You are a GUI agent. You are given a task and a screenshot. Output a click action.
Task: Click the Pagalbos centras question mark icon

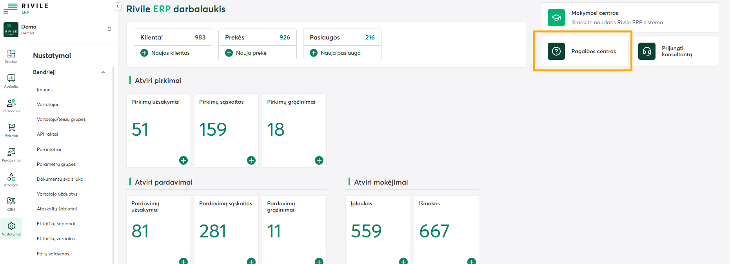pos(556,51)
